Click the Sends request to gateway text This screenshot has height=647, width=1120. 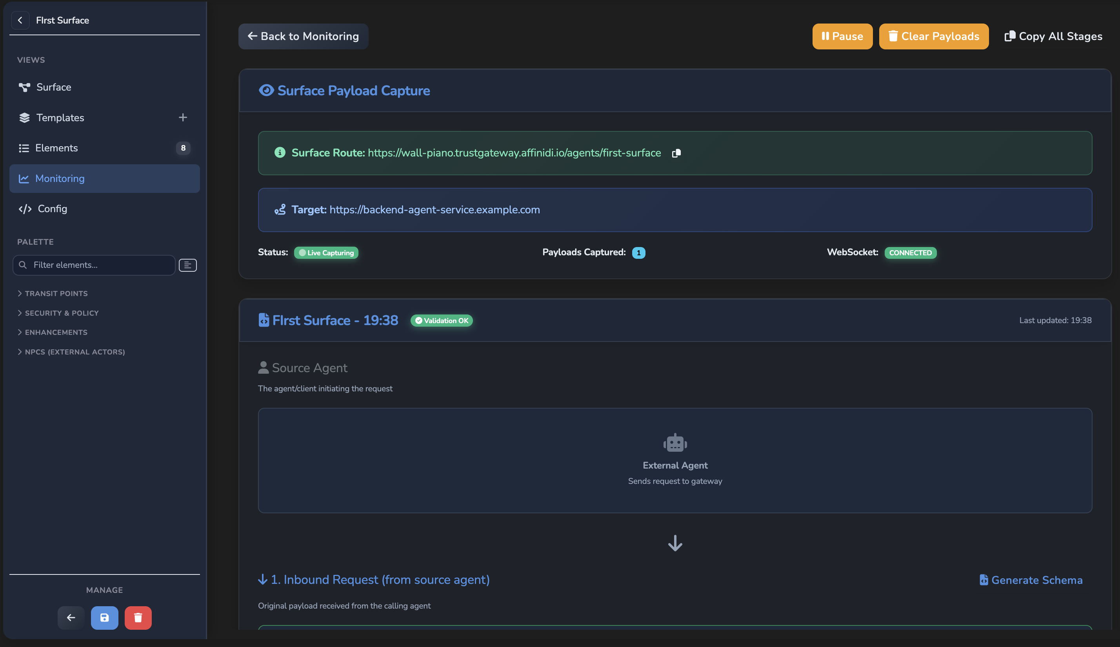(675, 481)
